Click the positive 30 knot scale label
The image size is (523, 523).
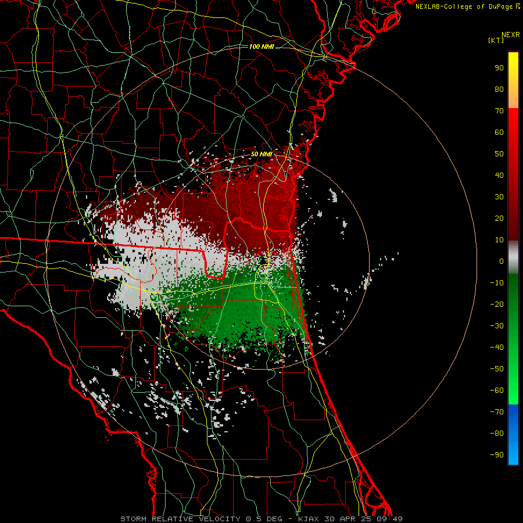click(499, 197)
